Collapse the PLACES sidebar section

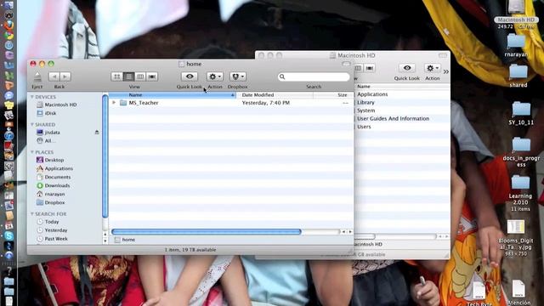[x=32, y=152]
